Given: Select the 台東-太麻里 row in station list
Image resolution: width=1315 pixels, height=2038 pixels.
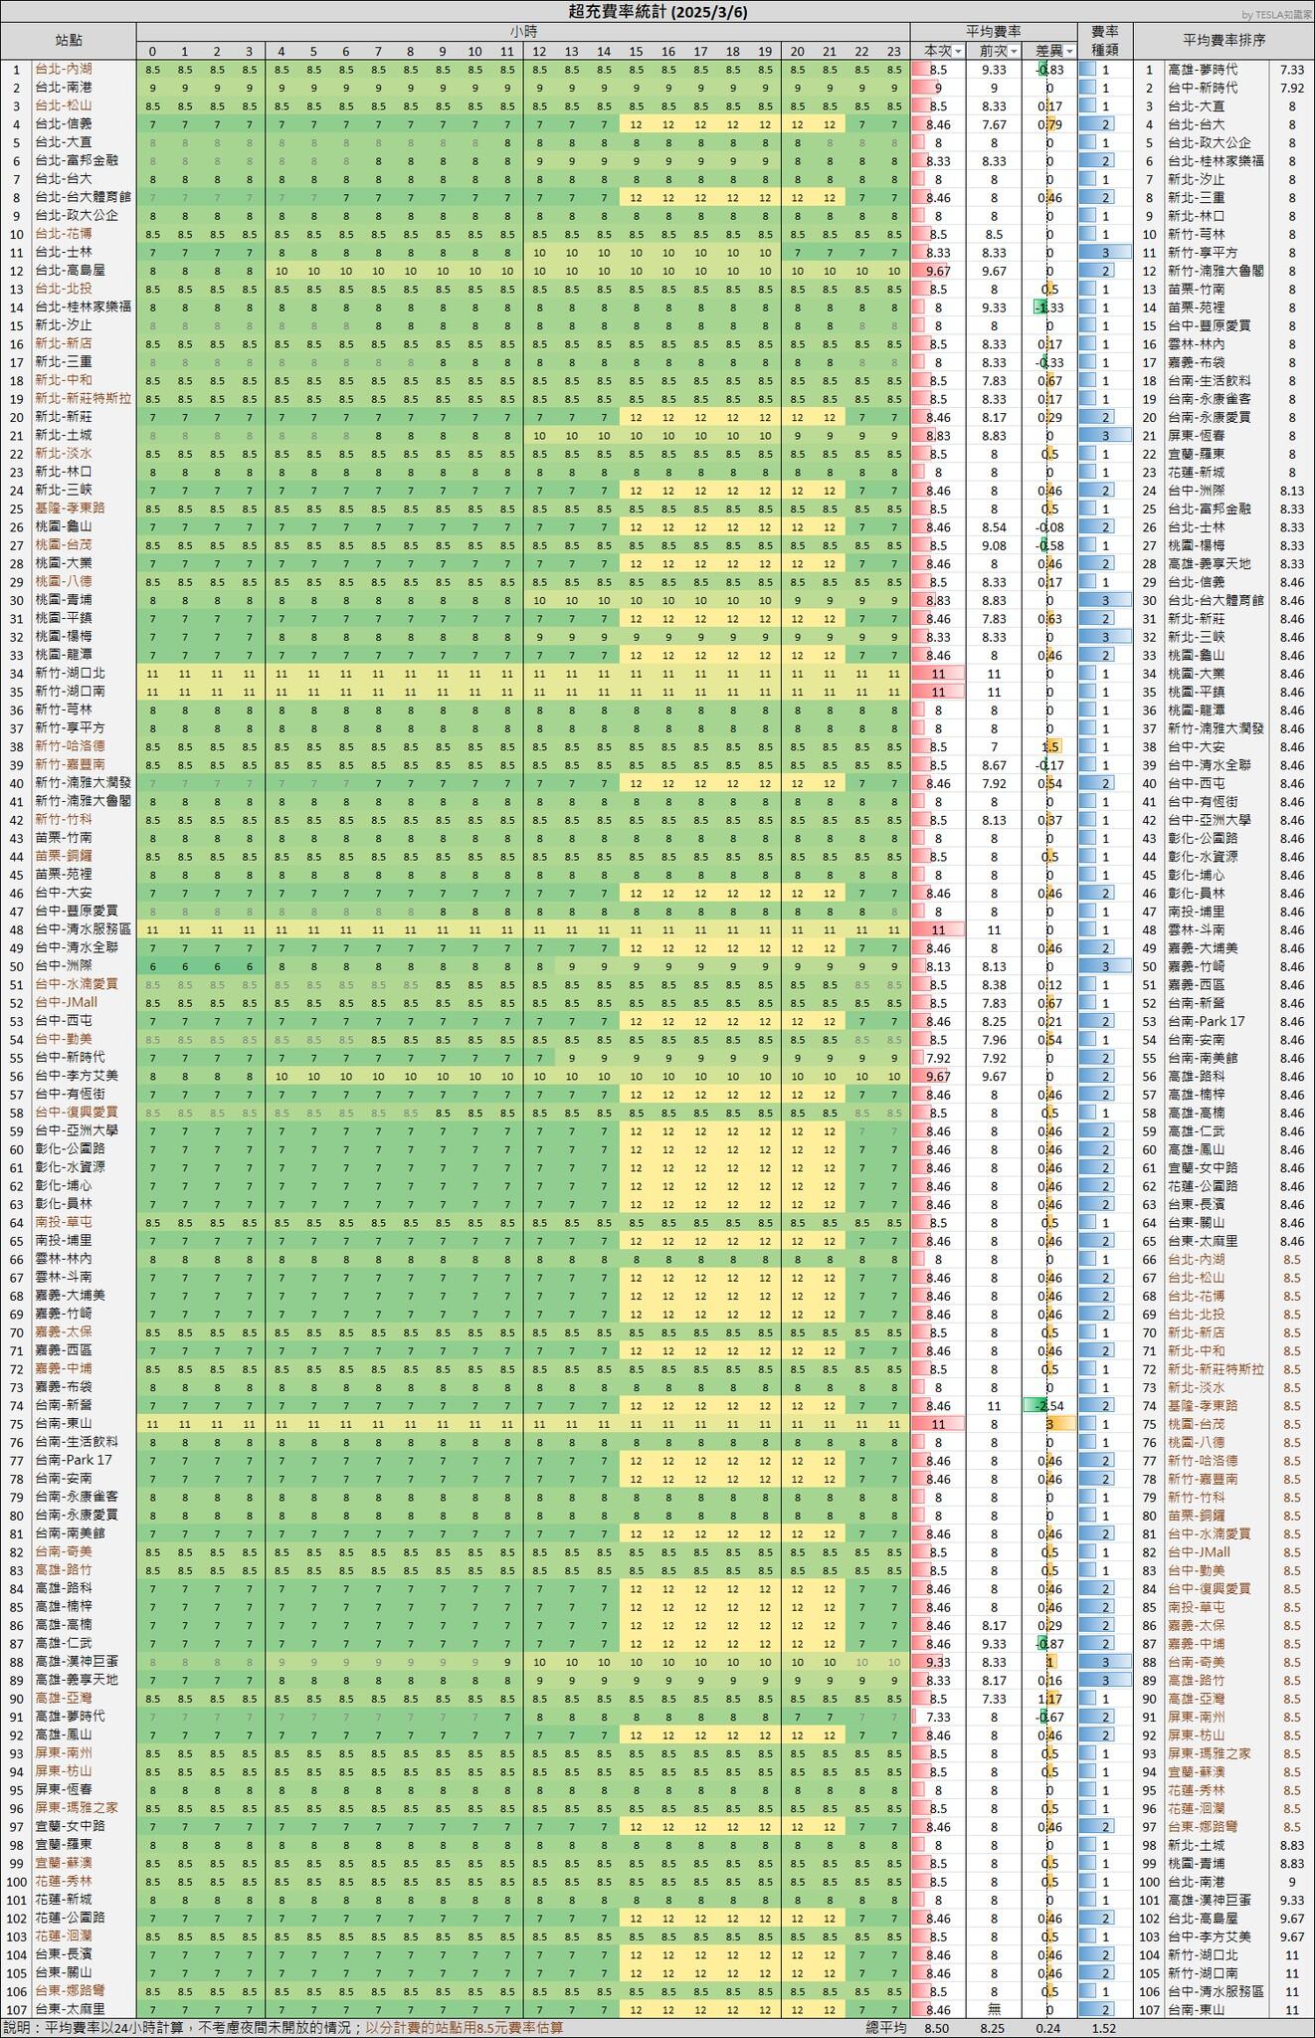Looking at the screenshot, I should [70, 2009].
